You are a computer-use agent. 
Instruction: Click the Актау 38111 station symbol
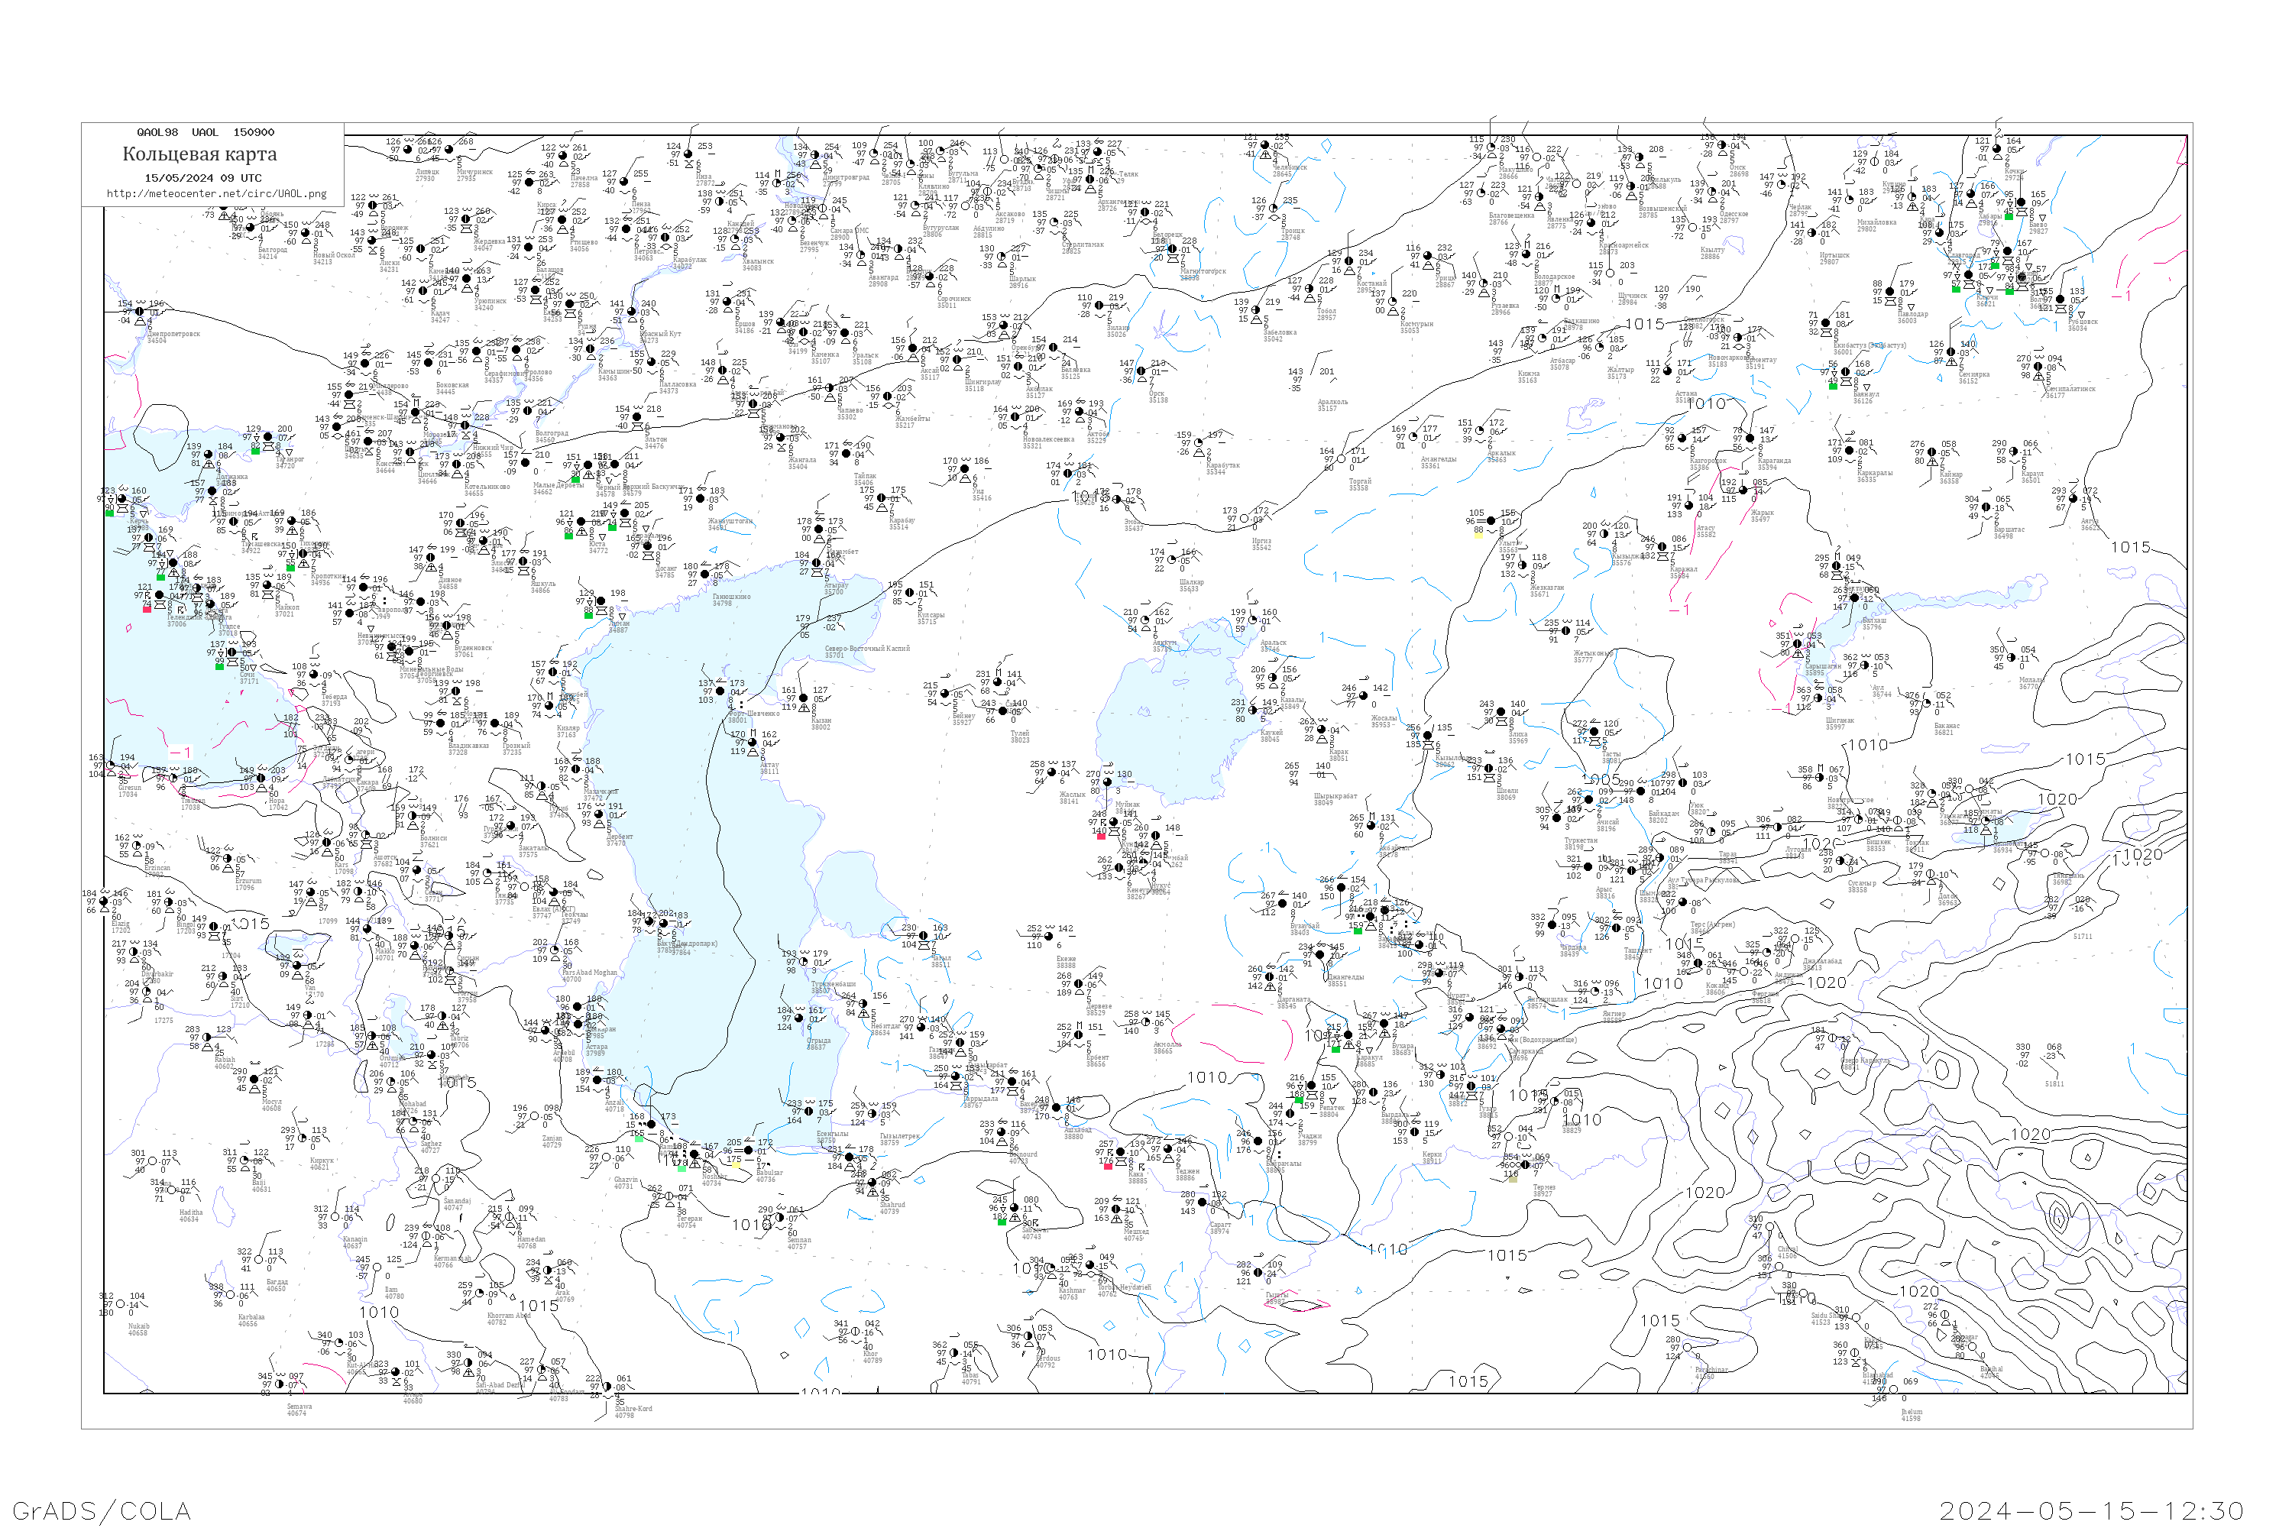tap(753, 743)
